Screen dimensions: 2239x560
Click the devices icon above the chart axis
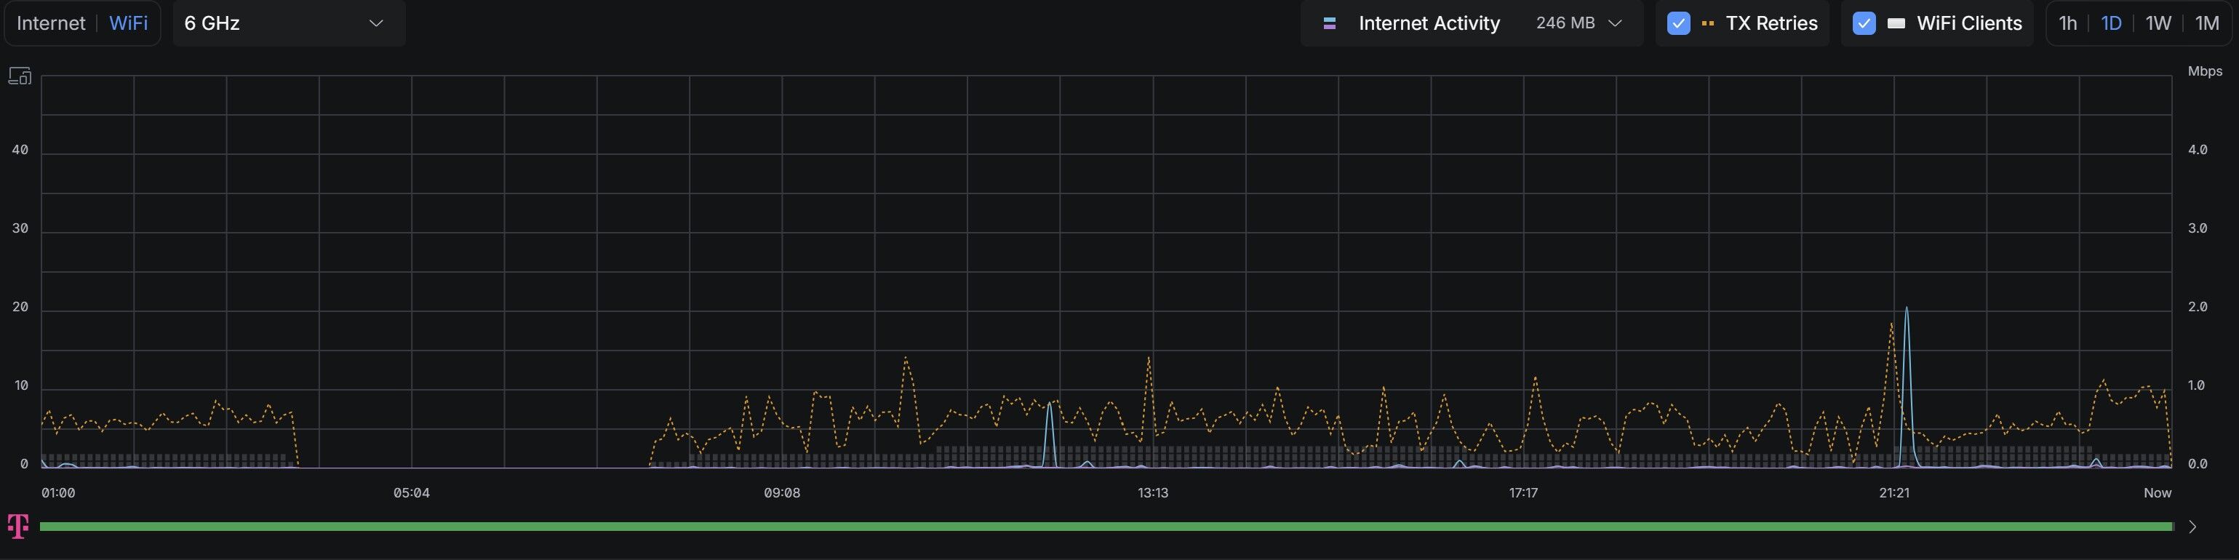click(19, 76)
